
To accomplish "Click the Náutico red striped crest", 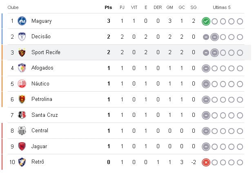I will (22, 83).
